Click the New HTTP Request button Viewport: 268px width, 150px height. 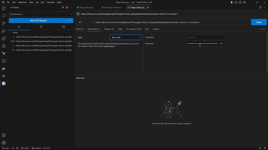tap(39, 20)
